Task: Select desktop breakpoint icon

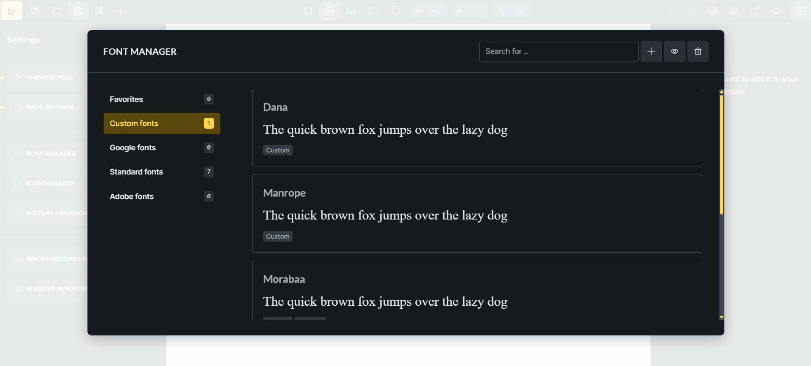Action: click(x=329, y=11)
